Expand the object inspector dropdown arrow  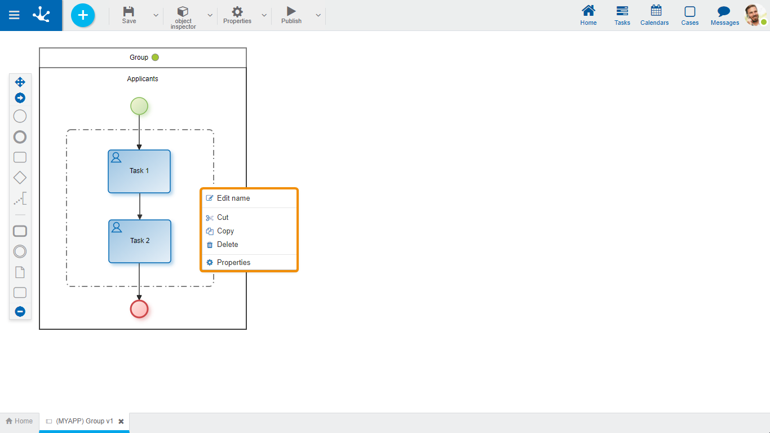tap(210, 15)
